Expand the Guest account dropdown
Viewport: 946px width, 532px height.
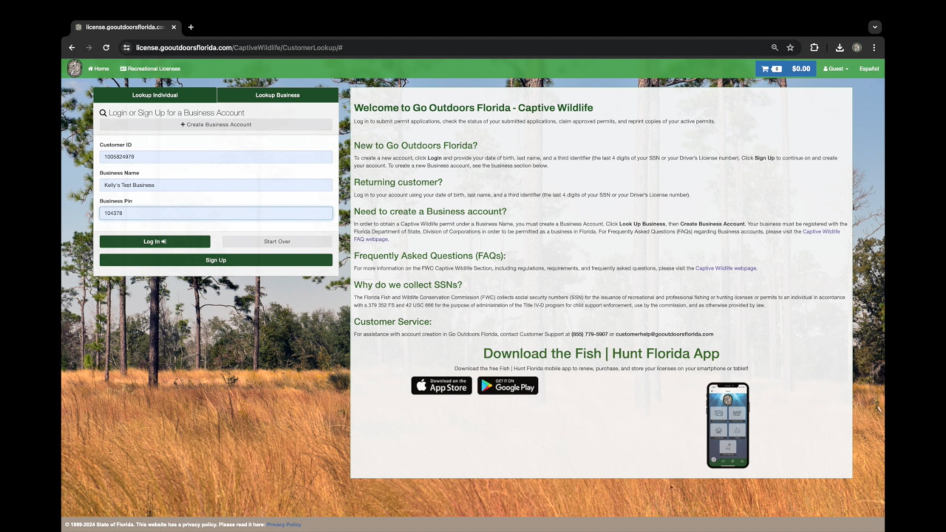(836, 69)
